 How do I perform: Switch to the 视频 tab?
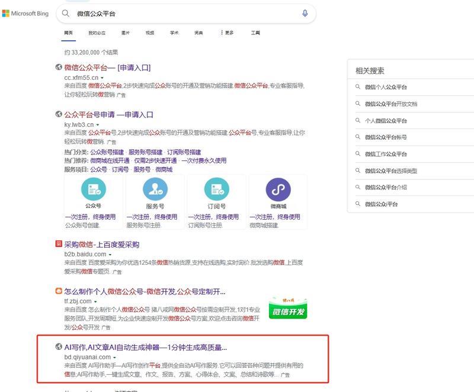[150, 33]
